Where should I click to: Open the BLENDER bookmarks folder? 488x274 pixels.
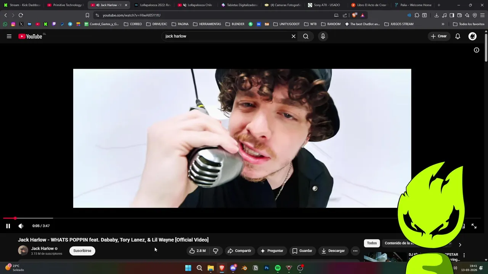coord(235,24)
